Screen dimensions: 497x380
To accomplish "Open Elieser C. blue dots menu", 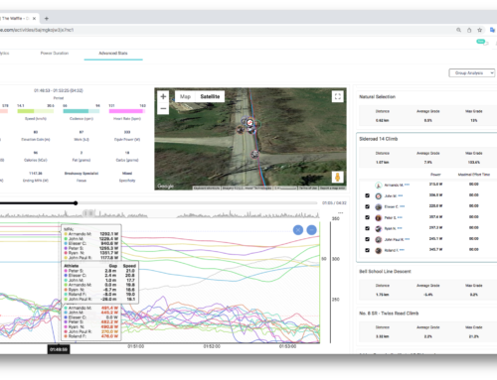I will click(x=403, y=206).
